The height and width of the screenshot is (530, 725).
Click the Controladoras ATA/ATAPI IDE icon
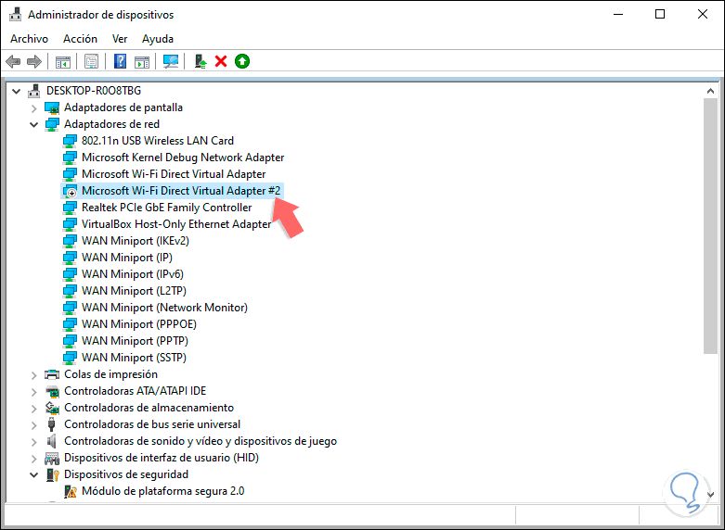52,392
